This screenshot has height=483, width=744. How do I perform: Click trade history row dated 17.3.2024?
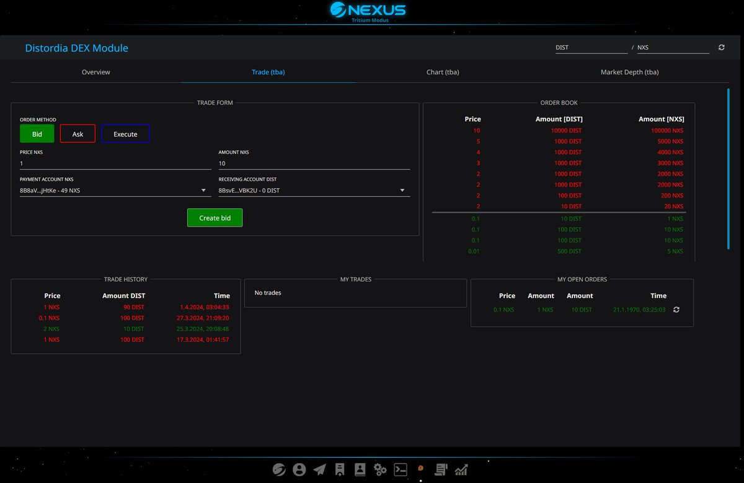coord(126,339)
